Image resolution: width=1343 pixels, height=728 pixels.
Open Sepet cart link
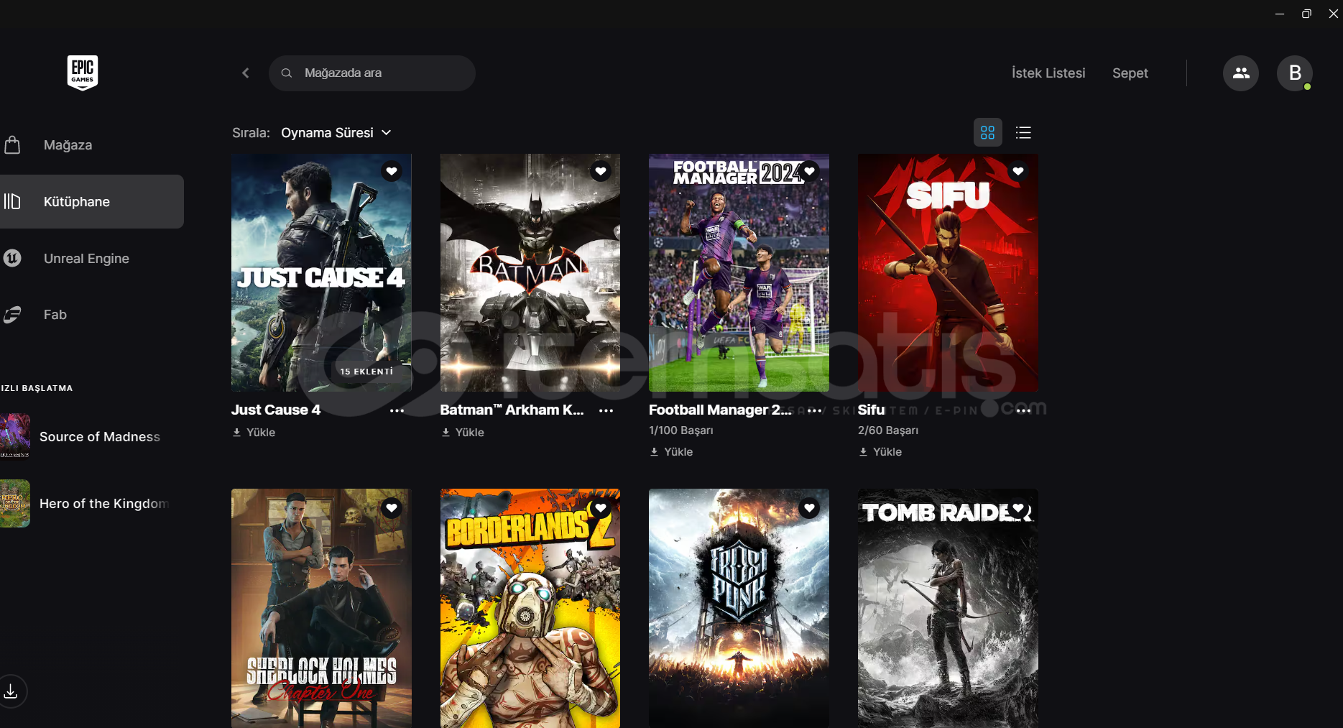(x=1130, y=73)
